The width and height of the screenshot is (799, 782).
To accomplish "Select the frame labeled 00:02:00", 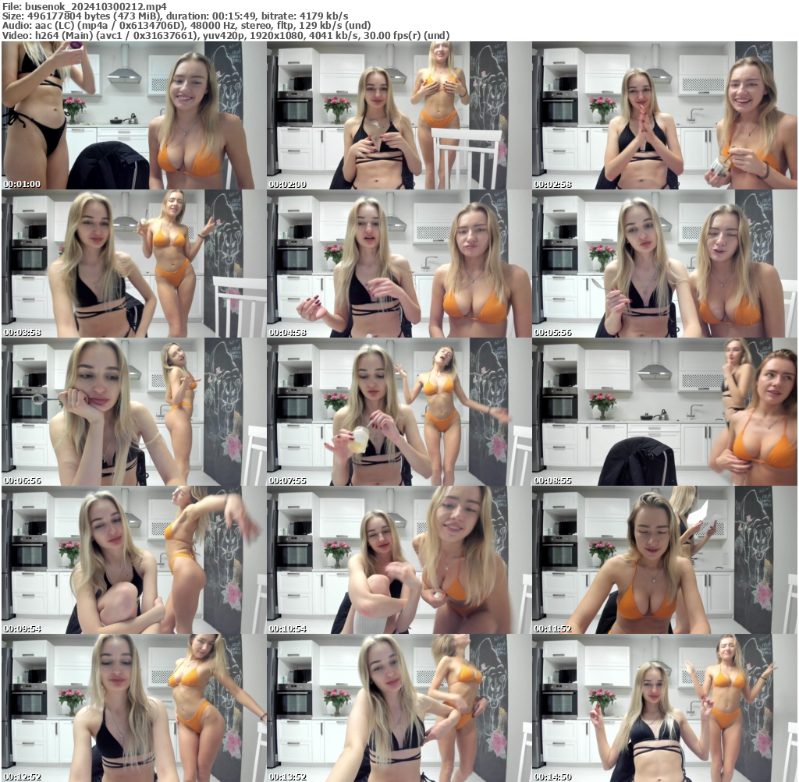I will 399,117.
